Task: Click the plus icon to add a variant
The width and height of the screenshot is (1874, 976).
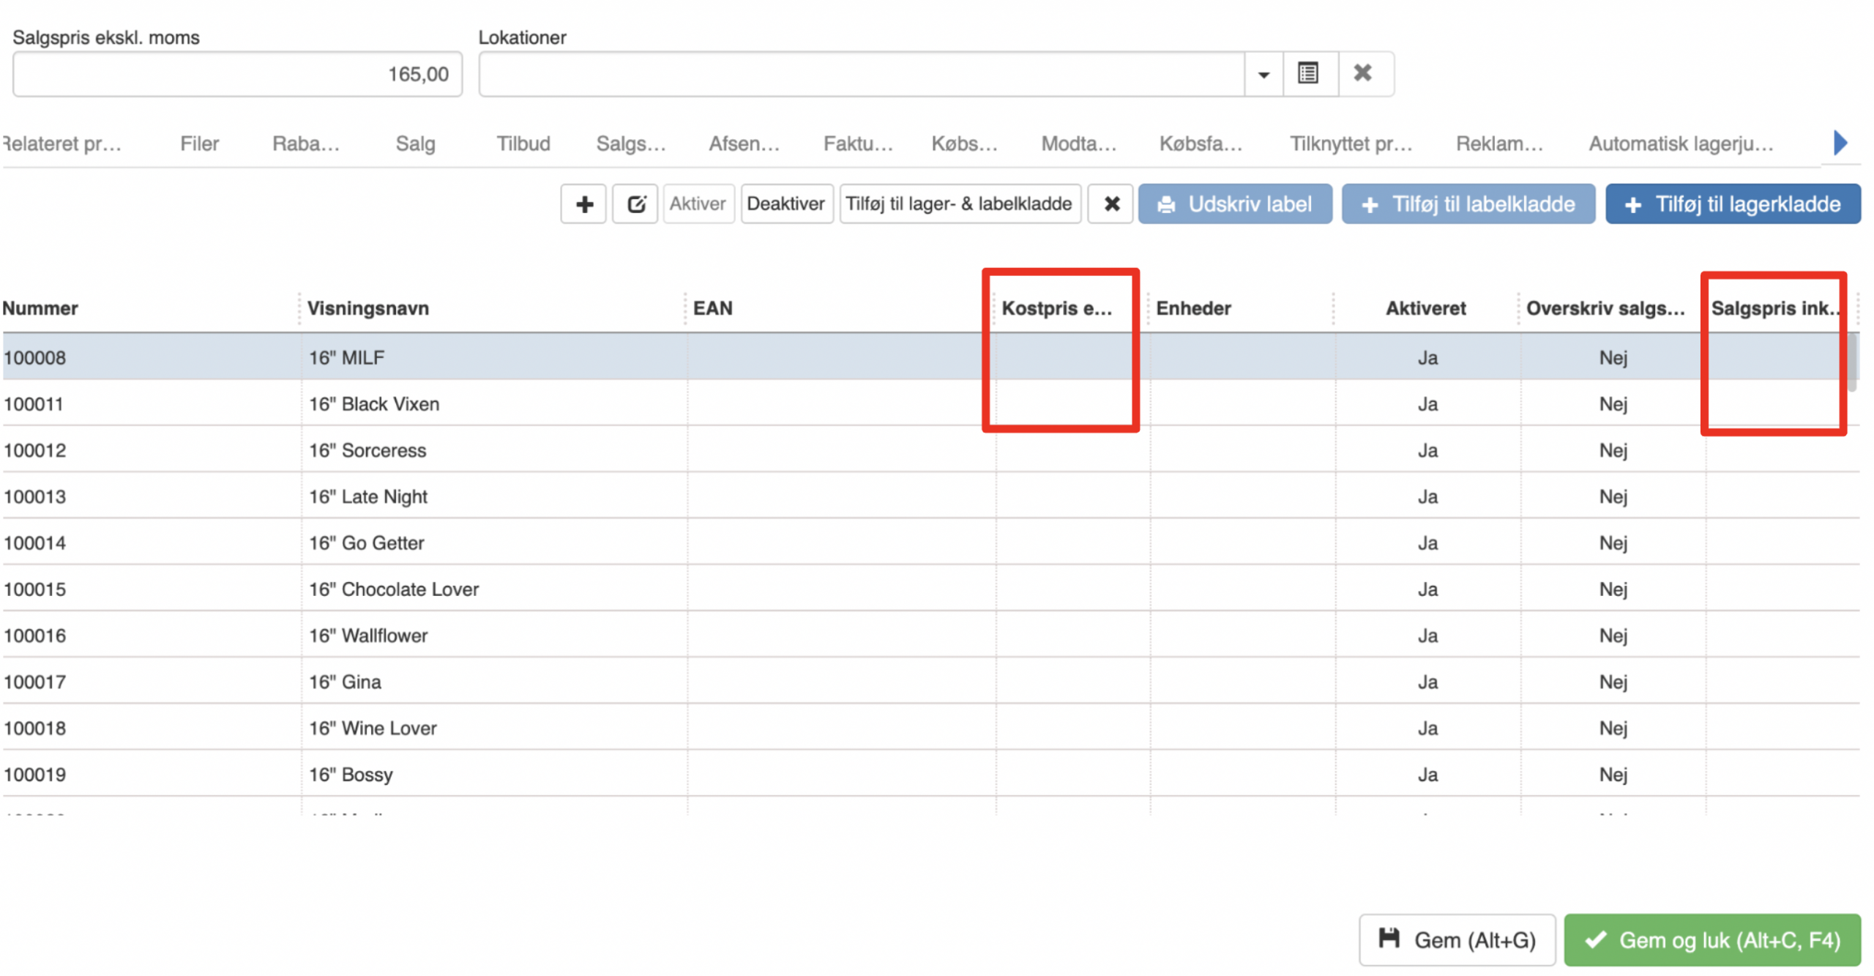Action: (x=583, y=204)
